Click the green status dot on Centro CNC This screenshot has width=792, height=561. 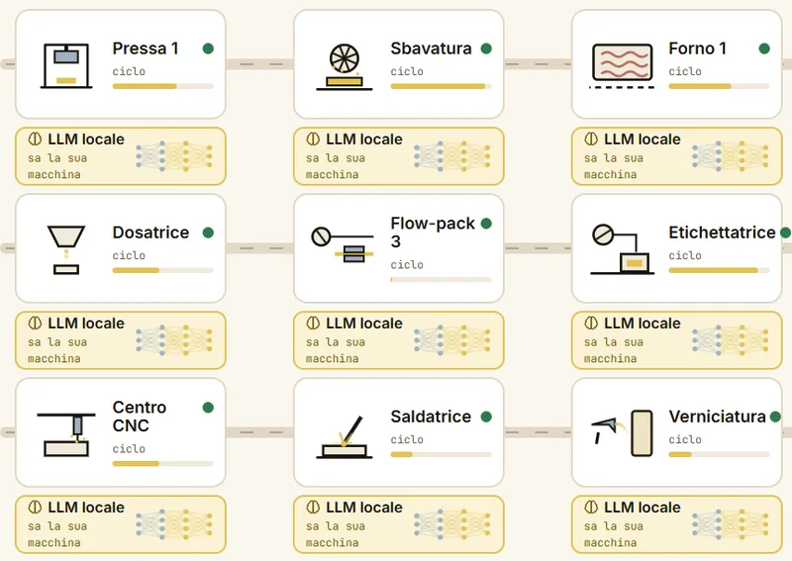pyautogui.click(x=208, y=408)
